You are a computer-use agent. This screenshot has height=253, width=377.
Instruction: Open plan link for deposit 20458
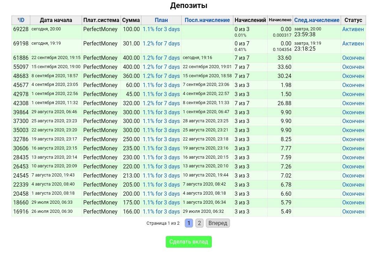pos(161,194)
